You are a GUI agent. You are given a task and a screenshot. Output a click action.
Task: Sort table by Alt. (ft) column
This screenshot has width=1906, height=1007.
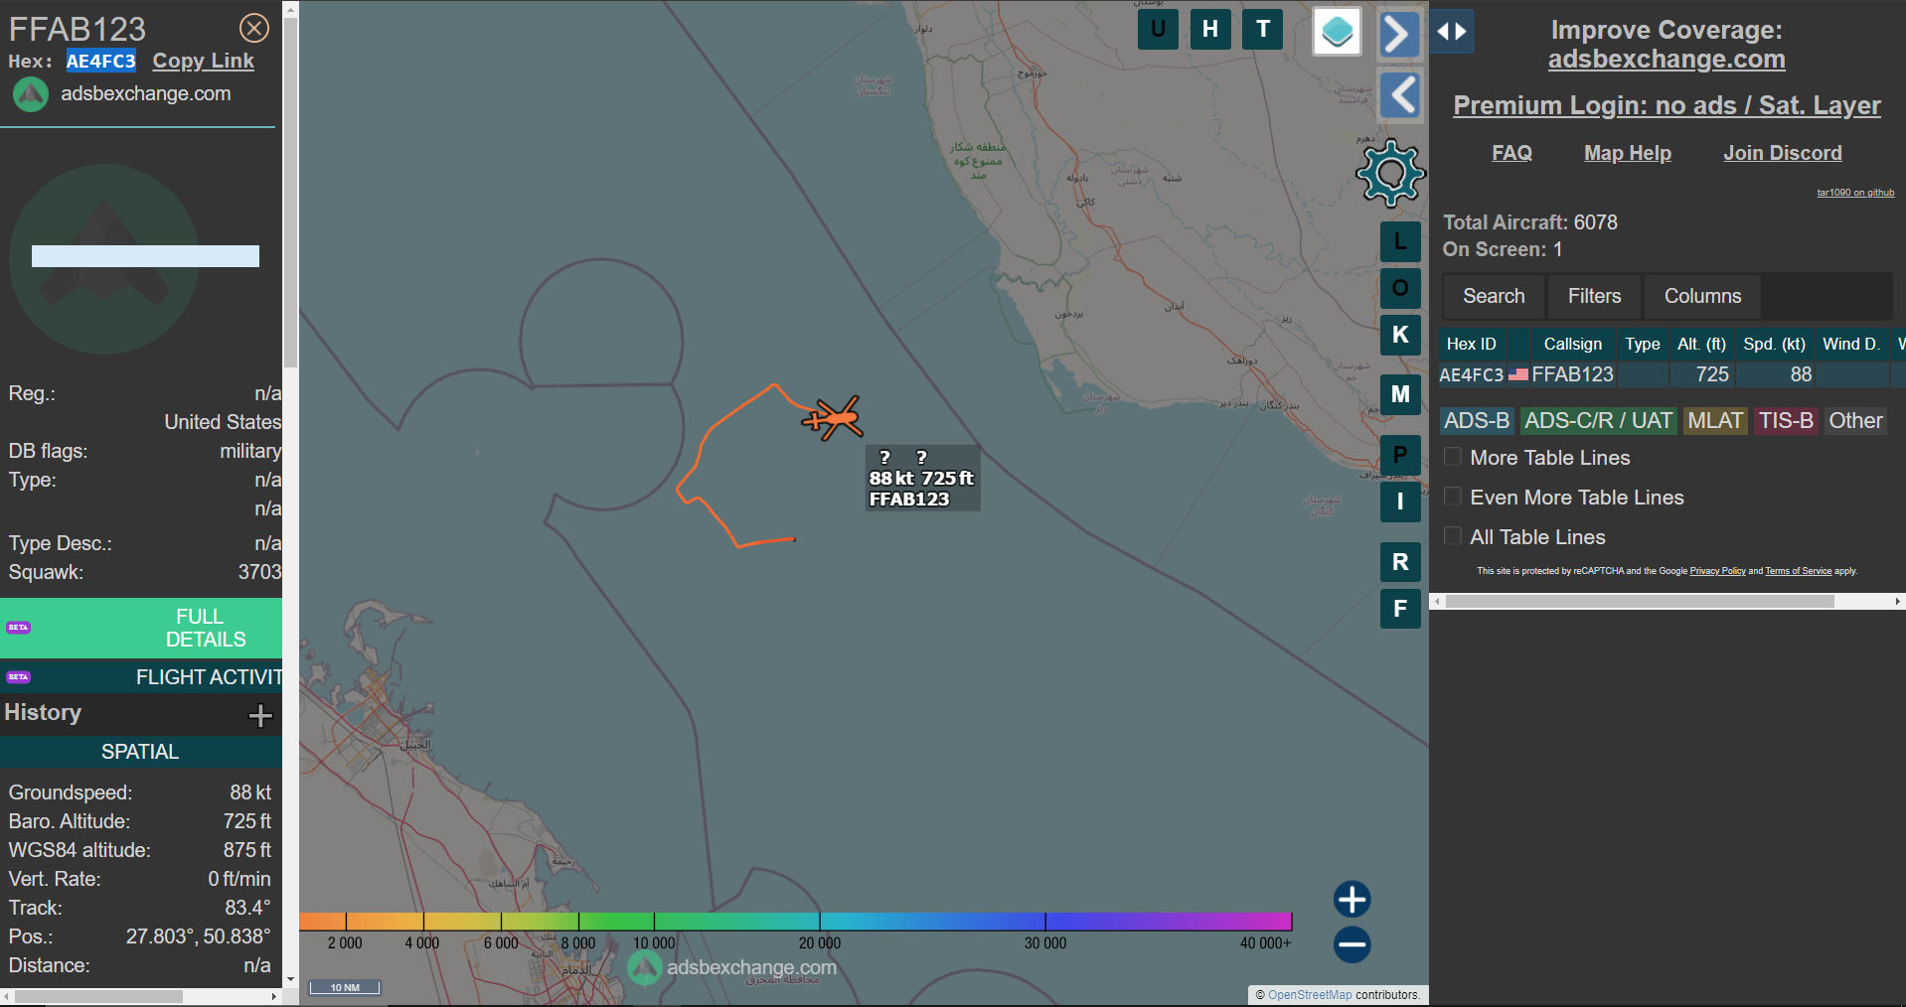pyautogui.click(x=1701, y=344)
